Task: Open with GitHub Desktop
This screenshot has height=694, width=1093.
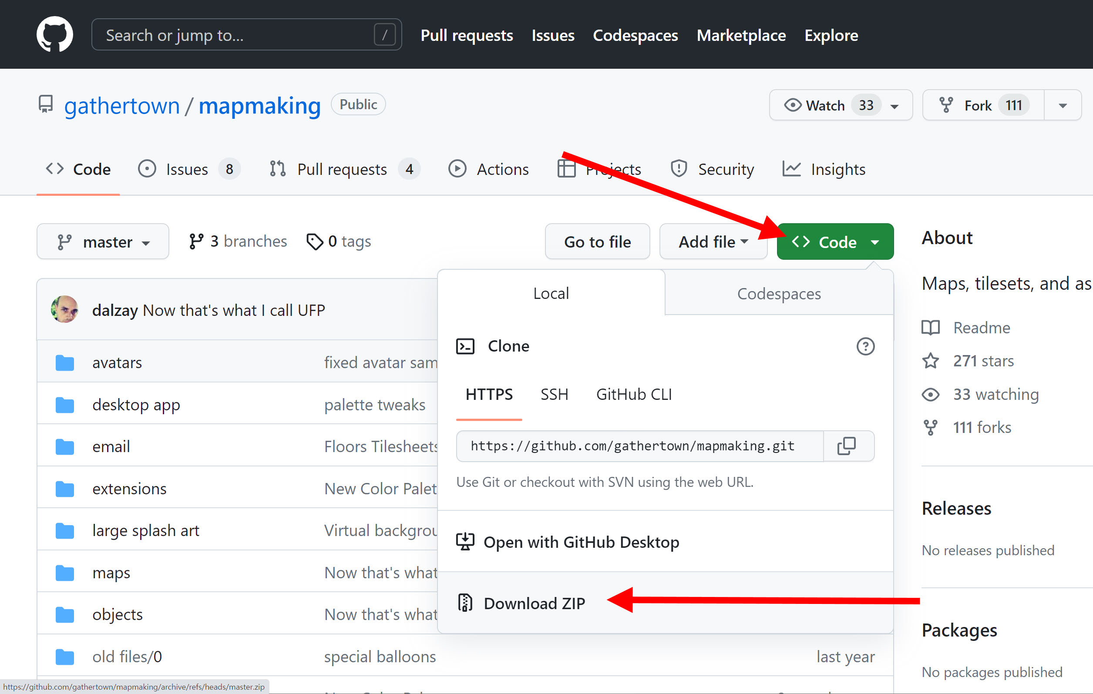Action: (x=581, y=542)
